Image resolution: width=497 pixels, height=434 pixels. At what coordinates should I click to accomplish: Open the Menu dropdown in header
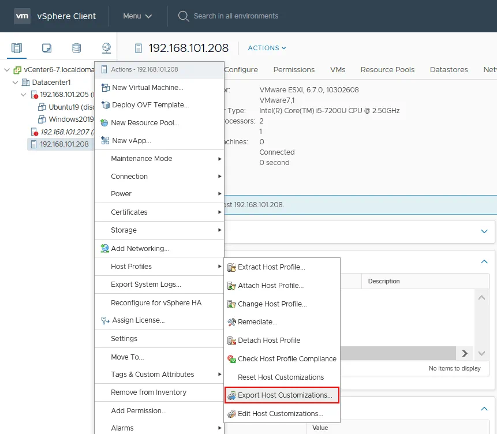137,16
